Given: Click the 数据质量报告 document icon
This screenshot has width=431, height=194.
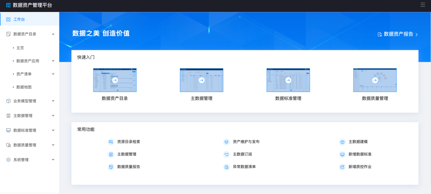Looking at the screenshot, I should click(111, 167).
